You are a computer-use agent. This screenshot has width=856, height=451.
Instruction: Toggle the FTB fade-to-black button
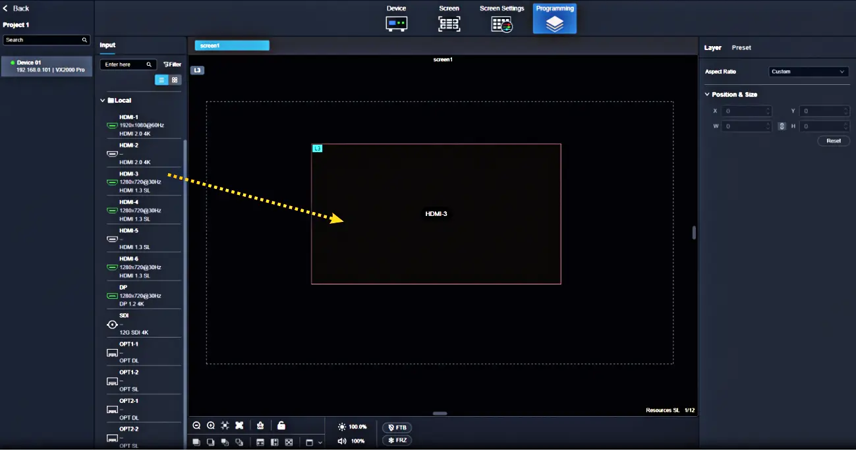coord(397,427)
